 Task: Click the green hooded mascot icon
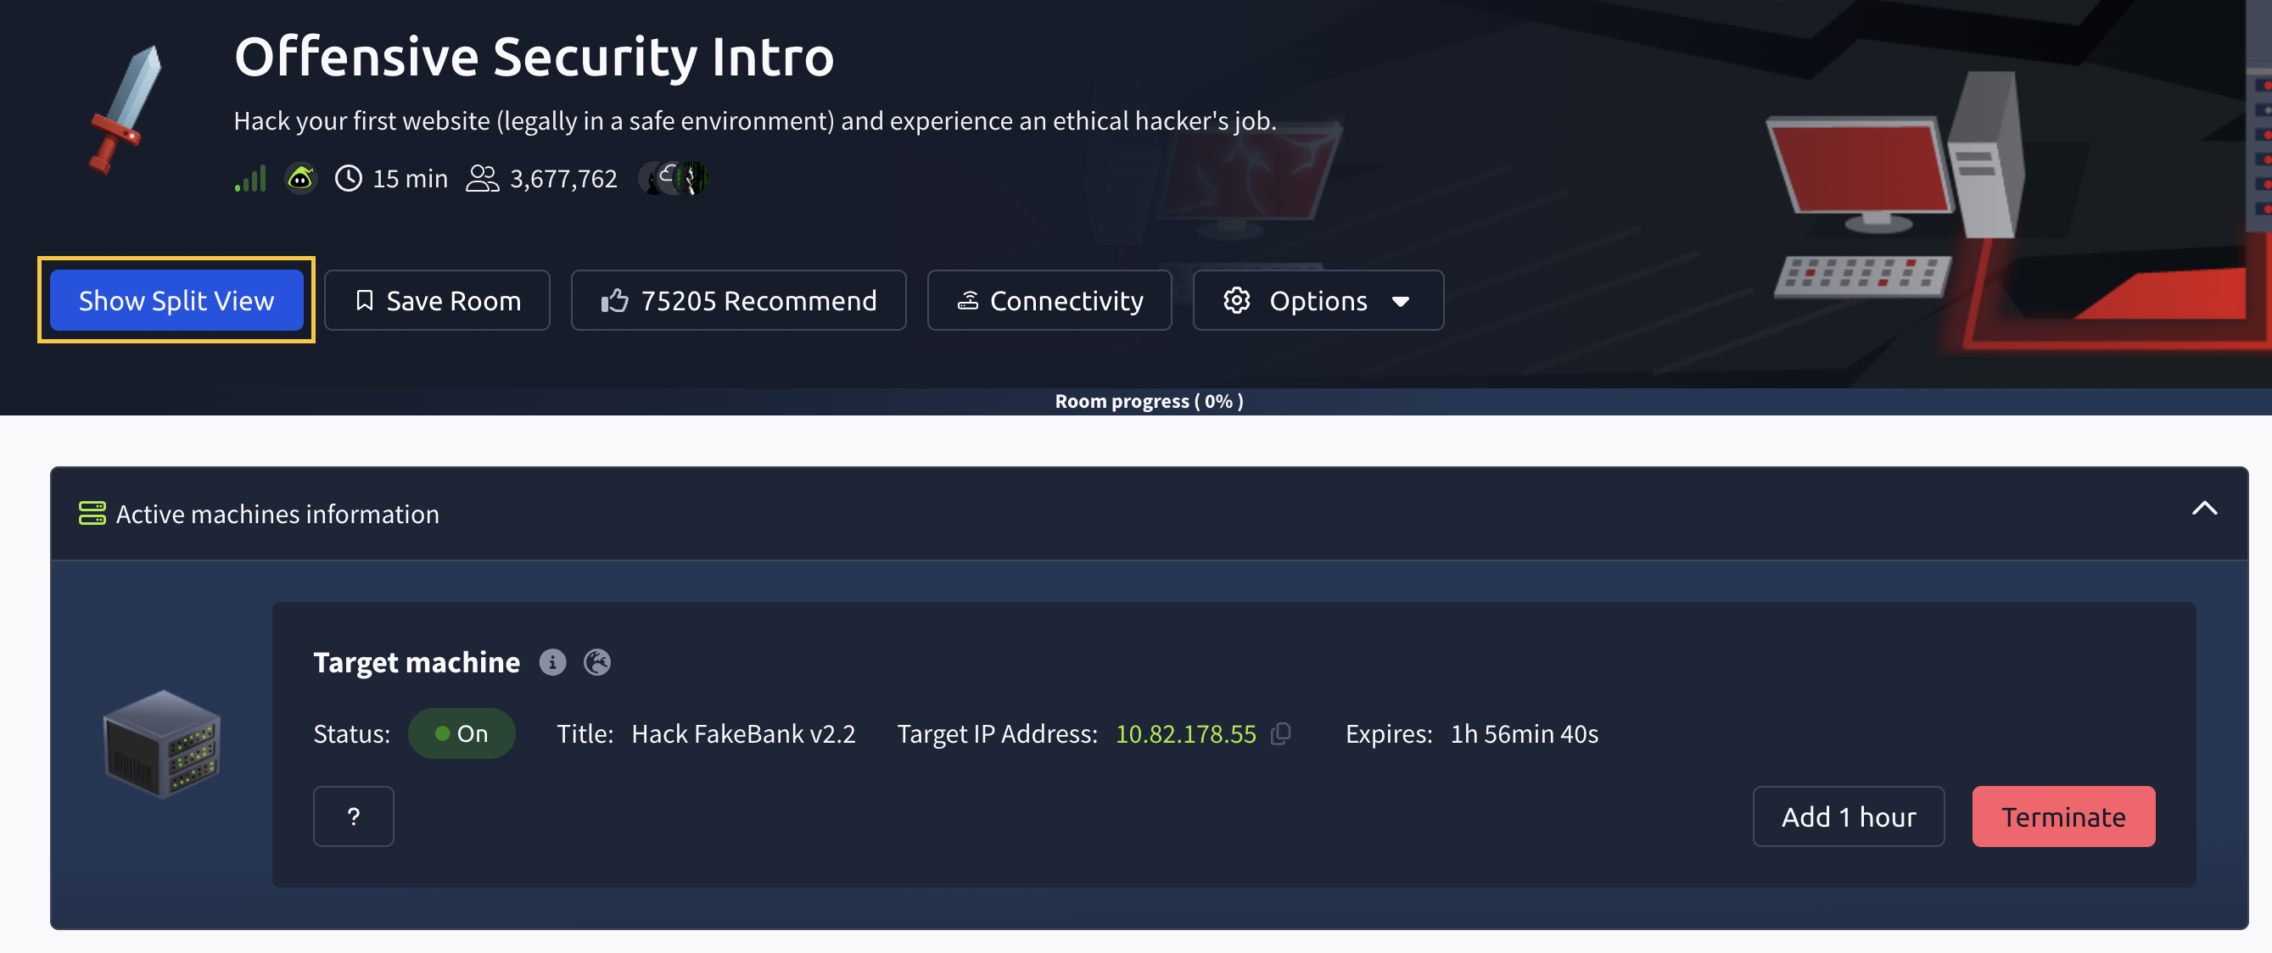[301, 179]
